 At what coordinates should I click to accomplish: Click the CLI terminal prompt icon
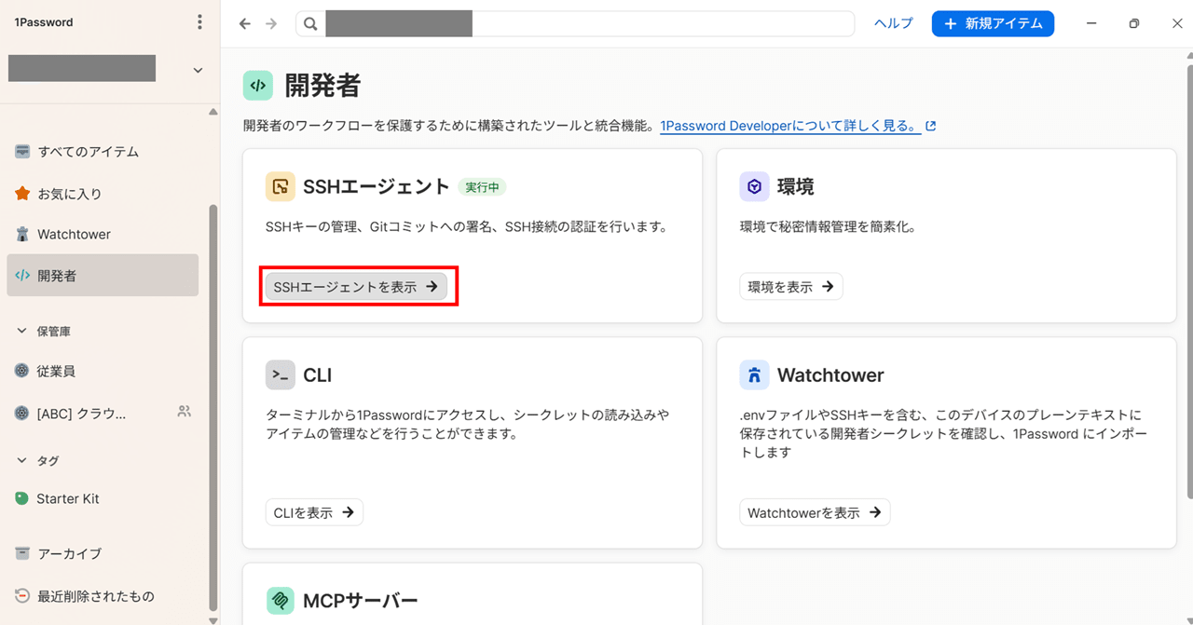coord(280,375)
